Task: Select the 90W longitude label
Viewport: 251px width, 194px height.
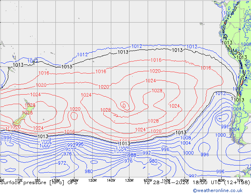Action: point(203,180)
